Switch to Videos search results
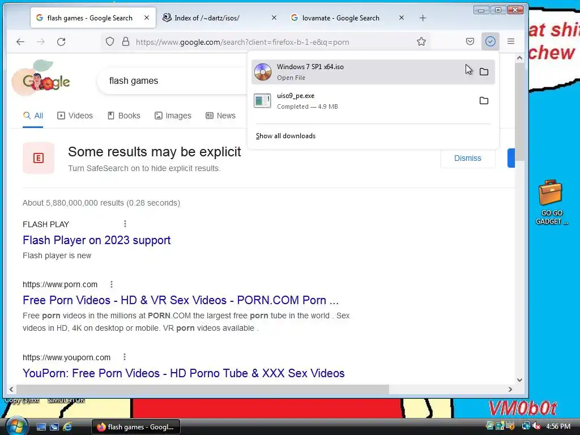 pyautogui.click(x=75, y=116)
